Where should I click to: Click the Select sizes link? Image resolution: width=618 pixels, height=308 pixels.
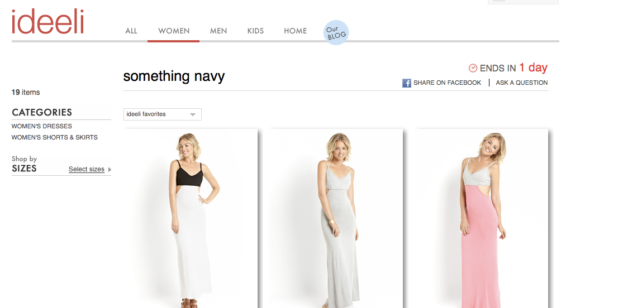click(x=86, y=169)
